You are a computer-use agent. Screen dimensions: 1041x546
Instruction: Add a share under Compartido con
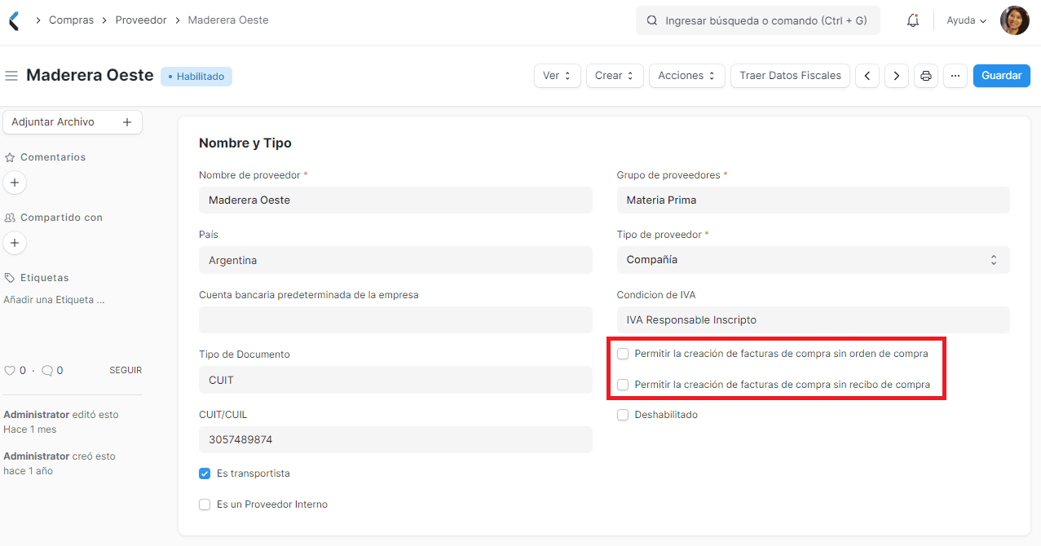[15, 243]
